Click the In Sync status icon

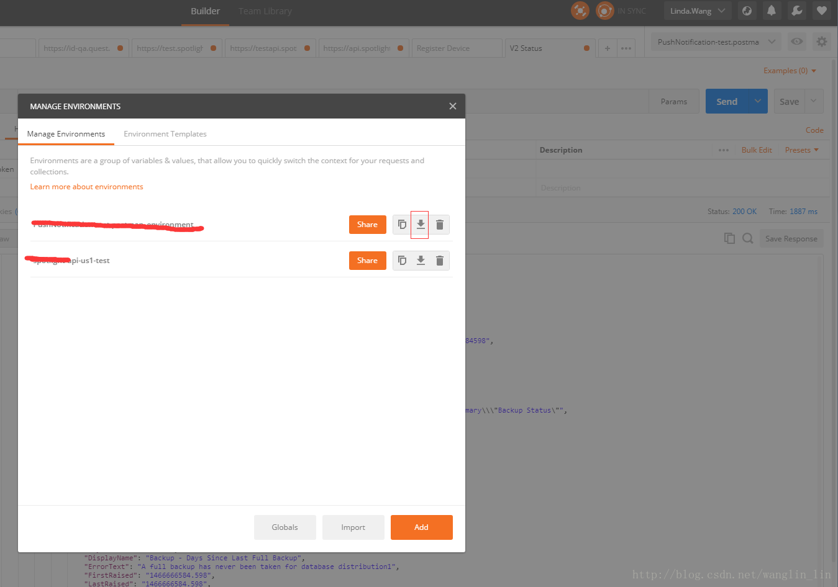point(605,11)
